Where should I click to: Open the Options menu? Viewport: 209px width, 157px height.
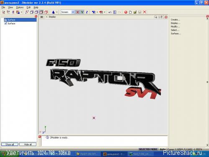click(x=20, y=8)
